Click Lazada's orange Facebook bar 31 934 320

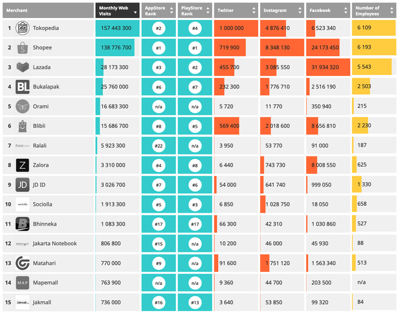328,67
